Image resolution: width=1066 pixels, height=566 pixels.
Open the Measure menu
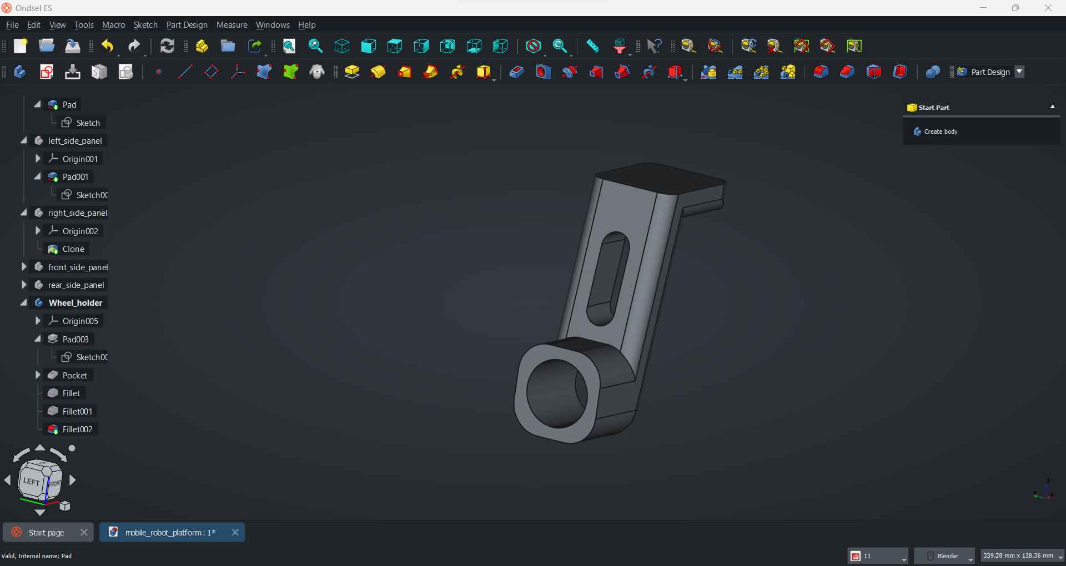point(232,25)
